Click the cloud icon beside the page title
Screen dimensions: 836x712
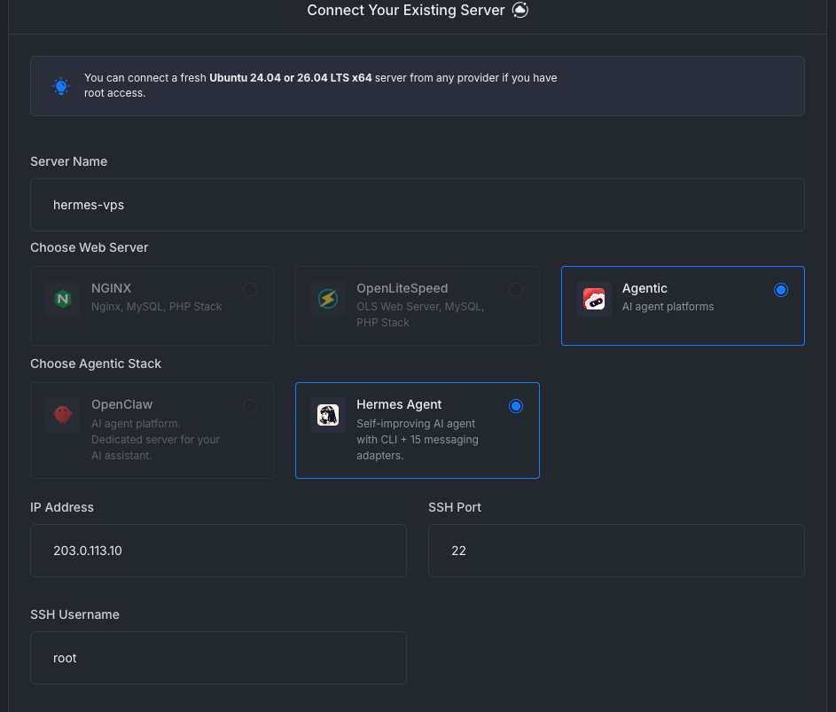point(520,10)
